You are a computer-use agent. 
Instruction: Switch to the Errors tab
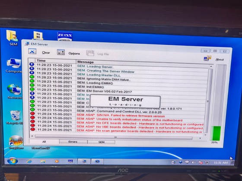click(x=73, y=142)
